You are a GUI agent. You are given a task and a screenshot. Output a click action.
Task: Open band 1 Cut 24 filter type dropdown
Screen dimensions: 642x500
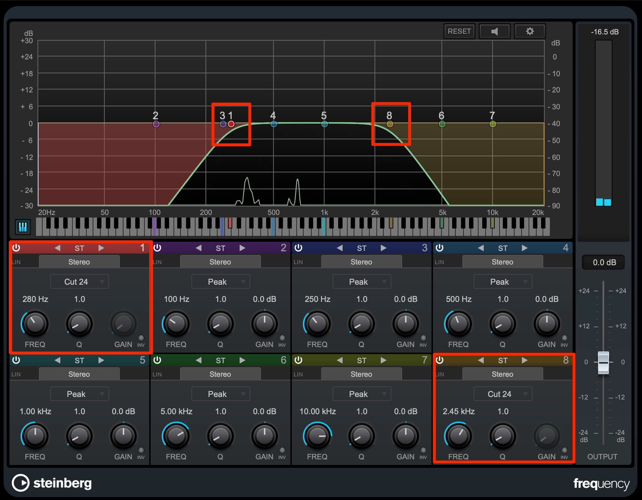pyautogui.click(x=79, y=282)
